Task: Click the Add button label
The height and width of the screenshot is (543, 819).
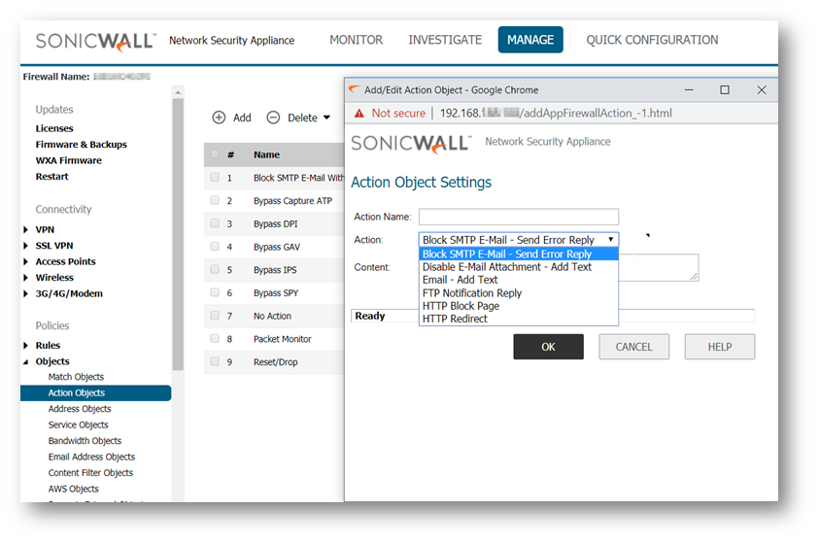Action: [242, 118]
